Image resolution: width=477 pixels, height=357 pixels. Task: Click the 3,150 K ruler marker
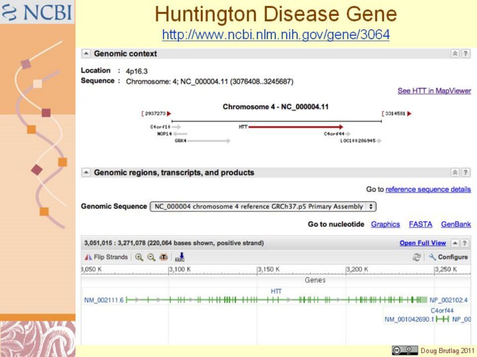point(269,269)
